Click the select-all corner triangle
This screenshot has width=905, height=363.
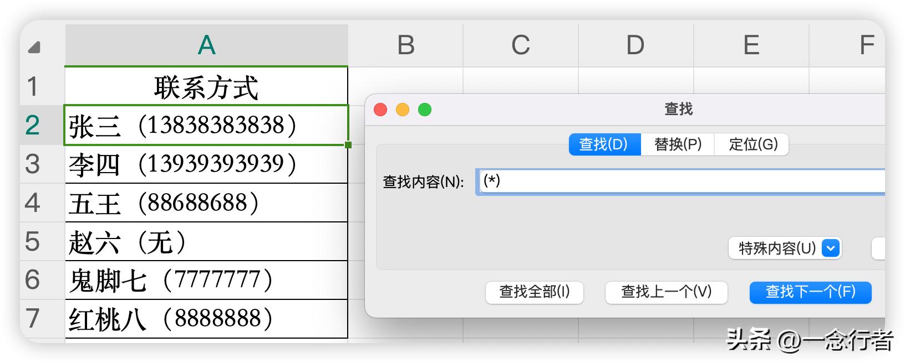(34, 48)
